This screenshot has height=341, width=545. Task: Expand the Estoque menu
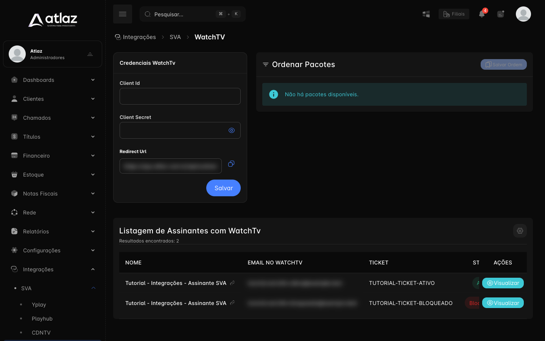53,175
